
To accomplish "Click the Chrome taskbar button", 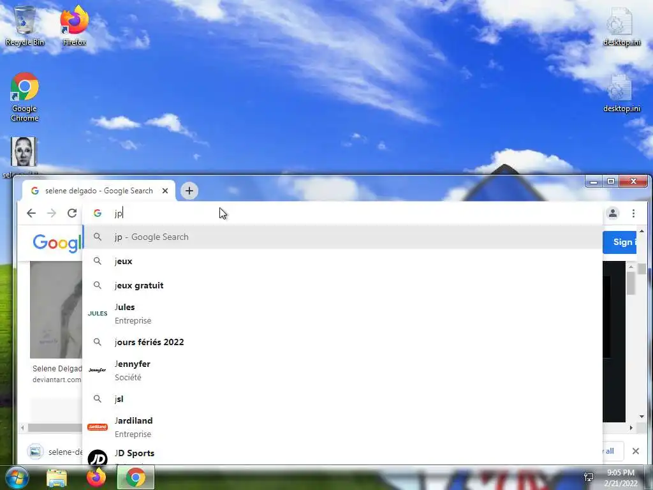I will point(136,477).
